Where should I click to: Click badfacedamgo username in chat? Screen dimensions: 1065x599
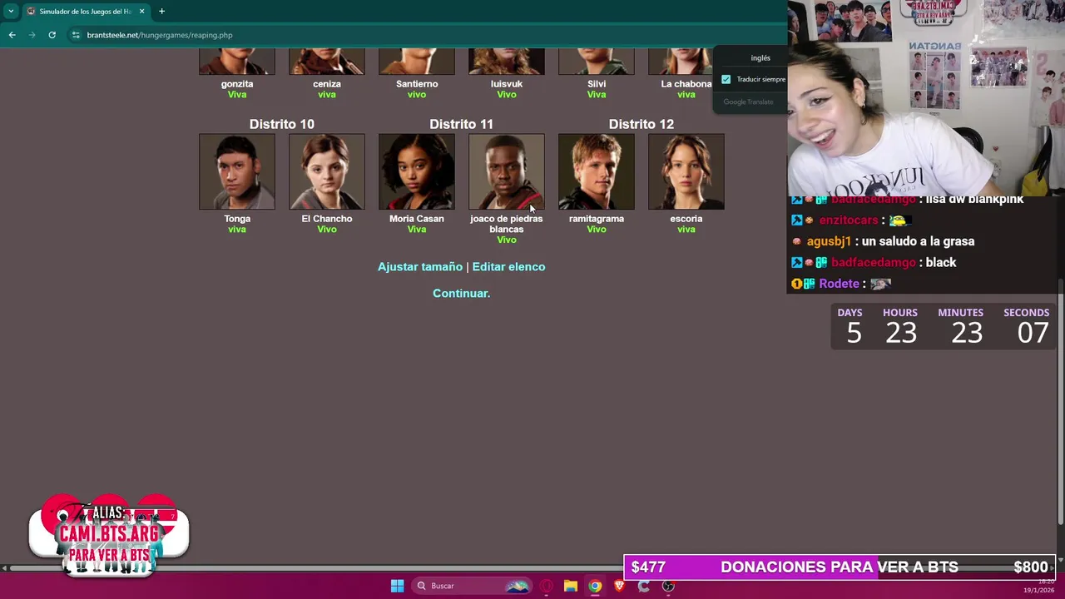pyautogui.click(x=873, y=262)
